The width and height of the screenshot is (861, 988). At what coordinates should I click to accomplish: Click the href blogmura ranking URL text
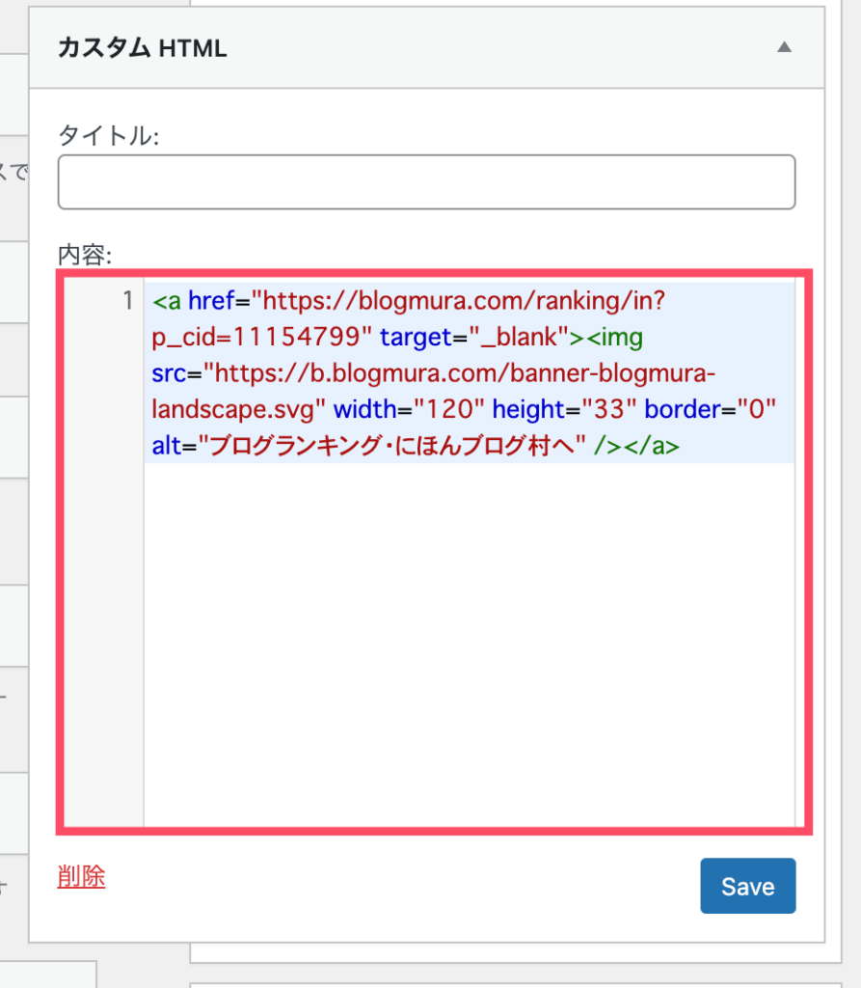410,318
